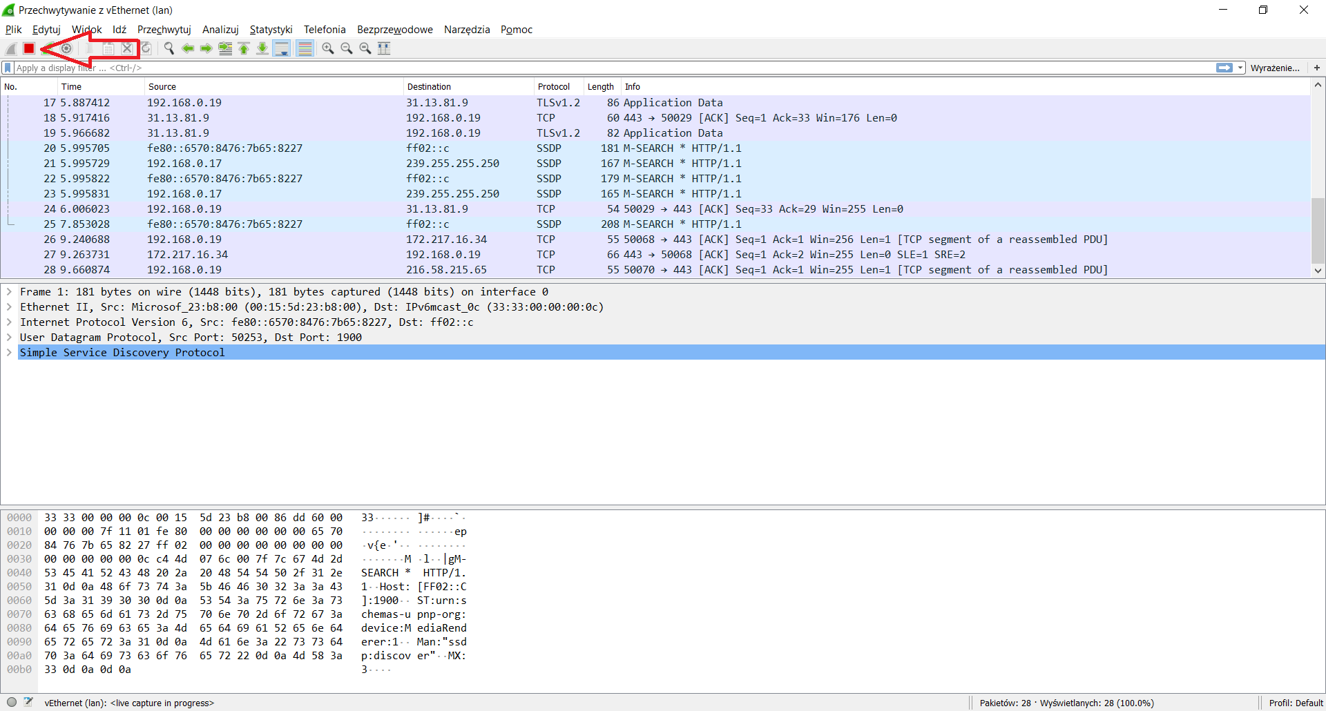Image resolution: width=1326 pixels, height=711 pixels.
Task: Open capture options gear icon
Action: coord(66,48)
